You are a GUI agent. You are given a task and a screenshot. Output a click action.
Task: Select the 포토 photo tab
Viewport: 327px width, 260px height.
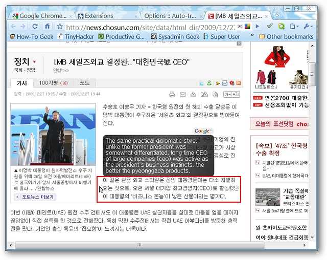coord(85,83)
